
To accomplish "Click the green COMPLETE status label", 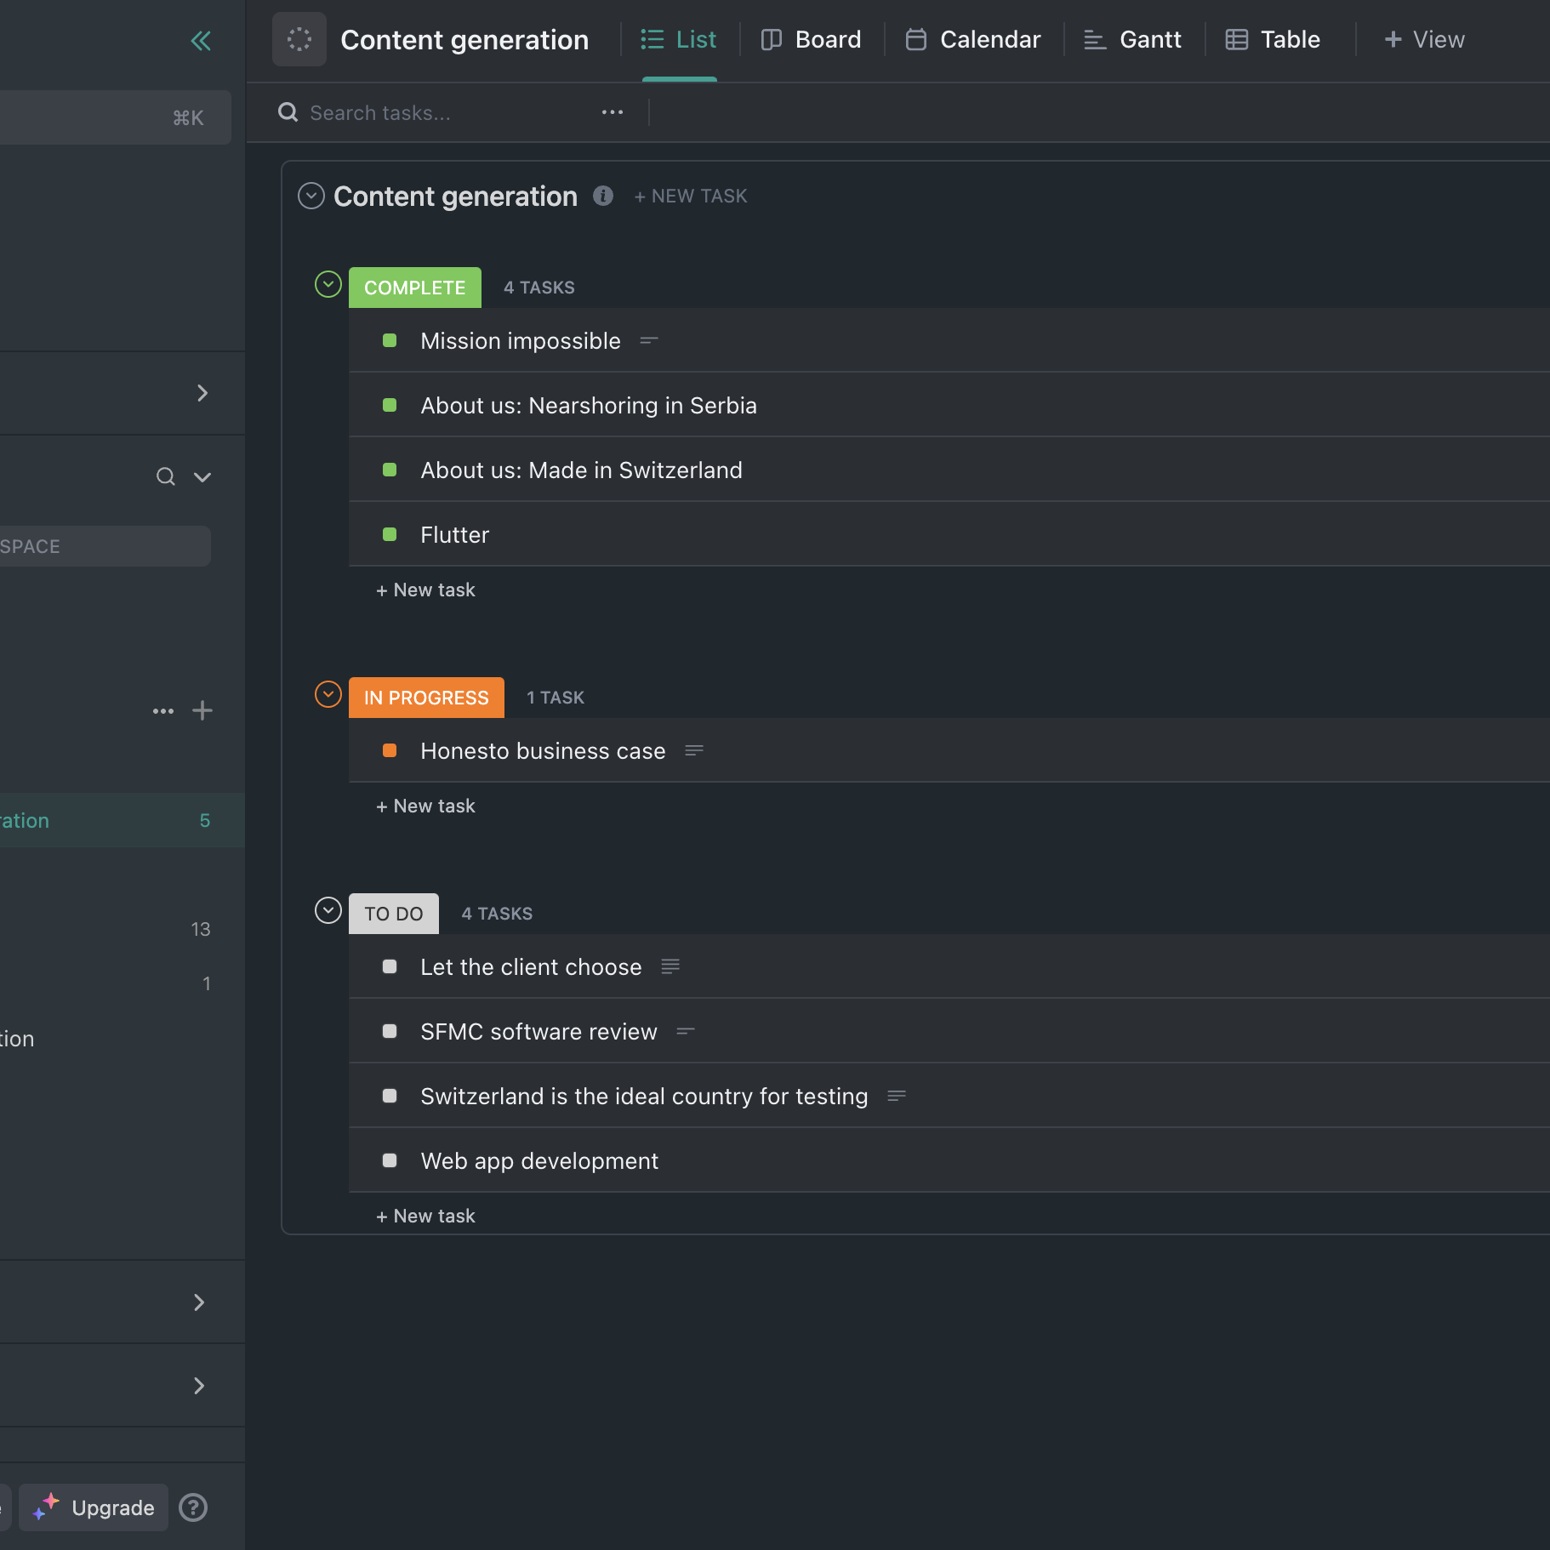I will (415, 288).
